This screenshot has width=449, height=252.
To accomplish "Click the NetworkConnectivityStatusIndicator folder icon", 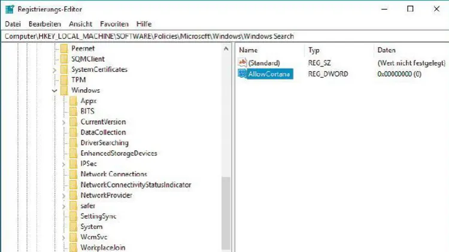I will pyautogui.click(x=73, y=185).
